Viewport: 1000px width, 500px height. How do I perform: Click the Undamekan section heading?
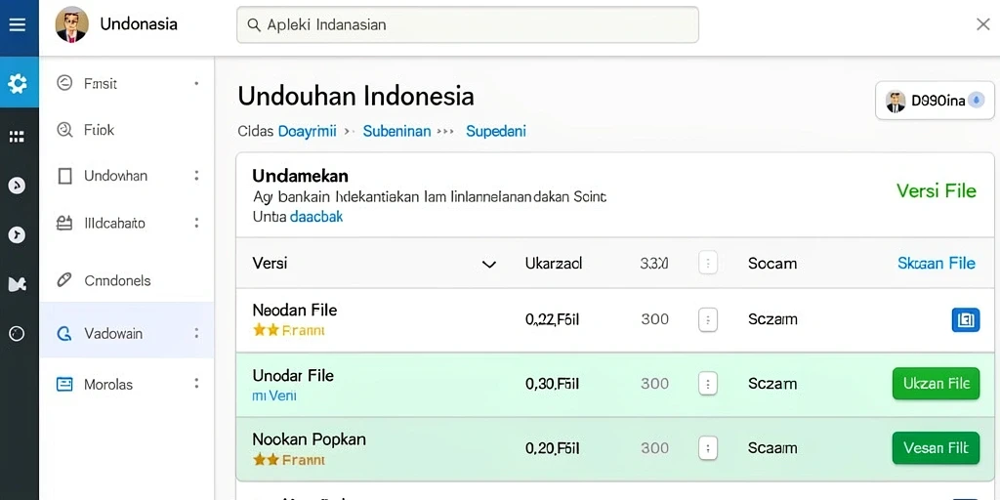[300, 176]
